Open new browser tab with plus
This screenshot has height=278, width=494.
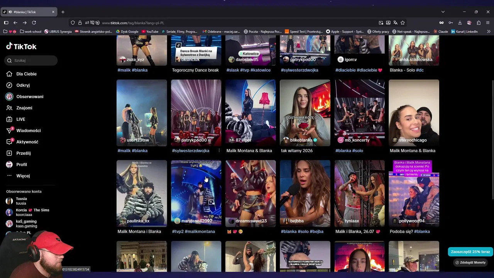point(63,12)
